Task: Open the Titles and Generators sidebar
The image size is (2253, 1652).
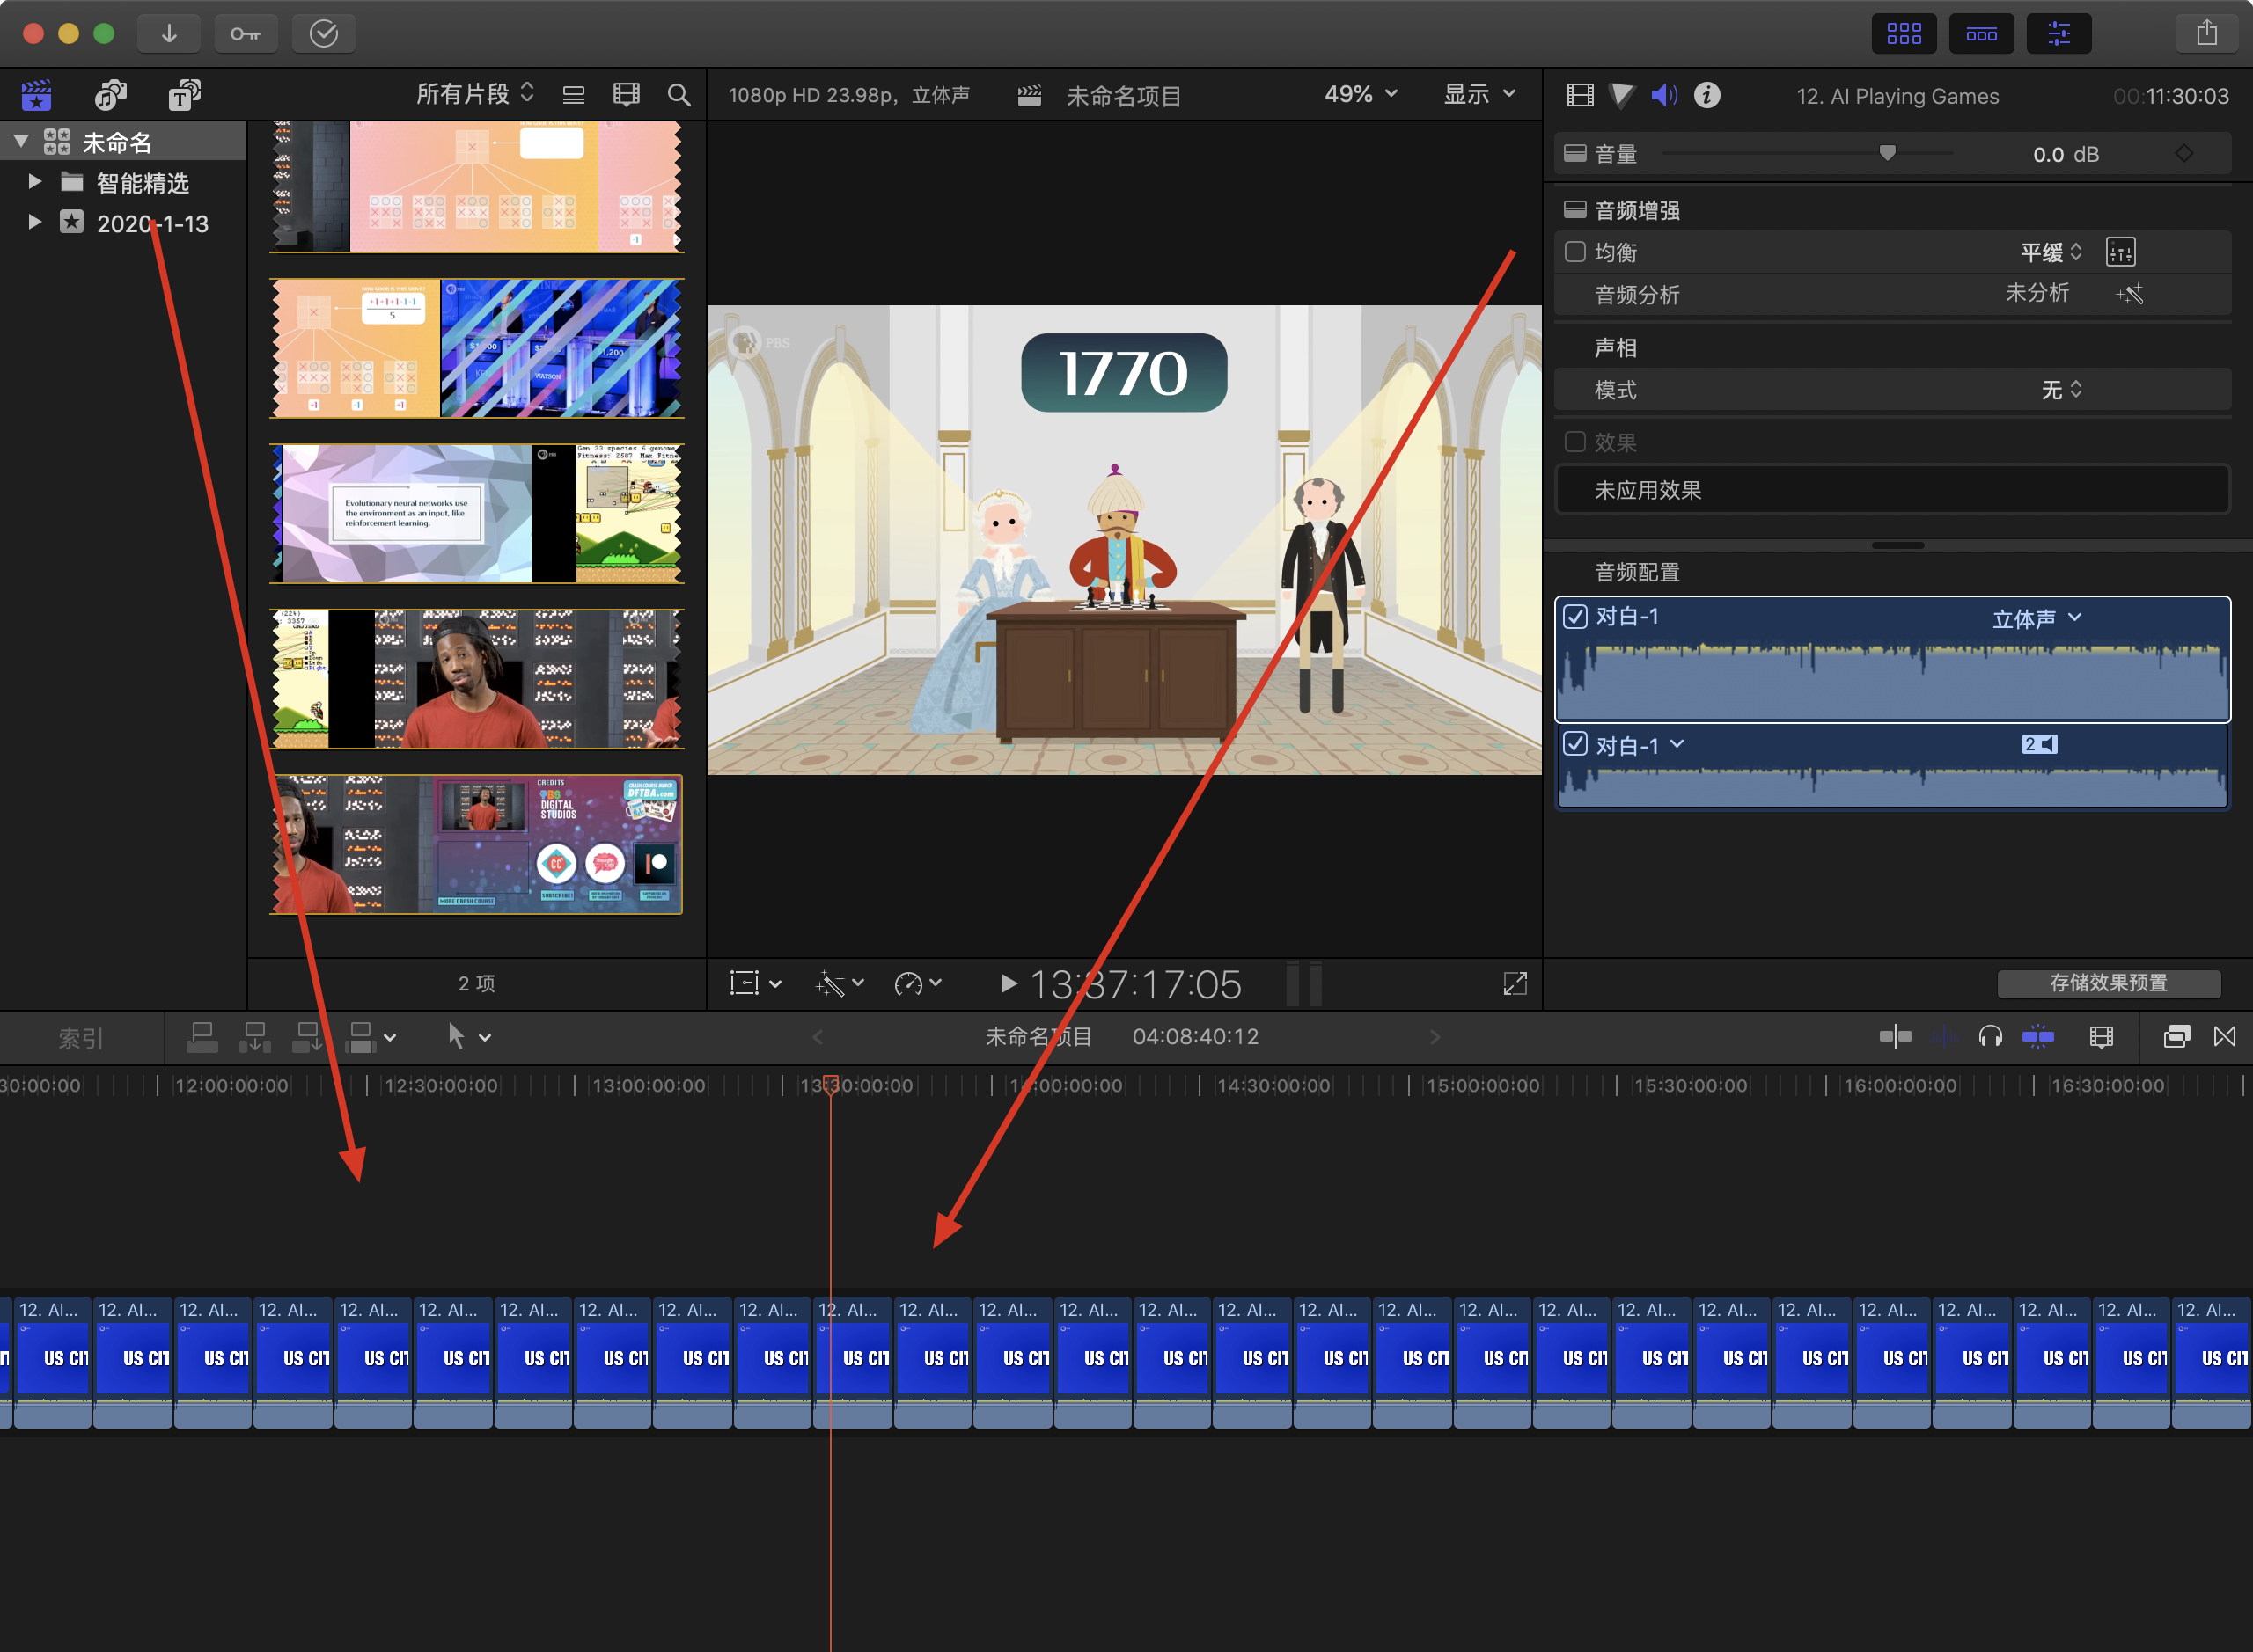Action: [x=183, y=95]
